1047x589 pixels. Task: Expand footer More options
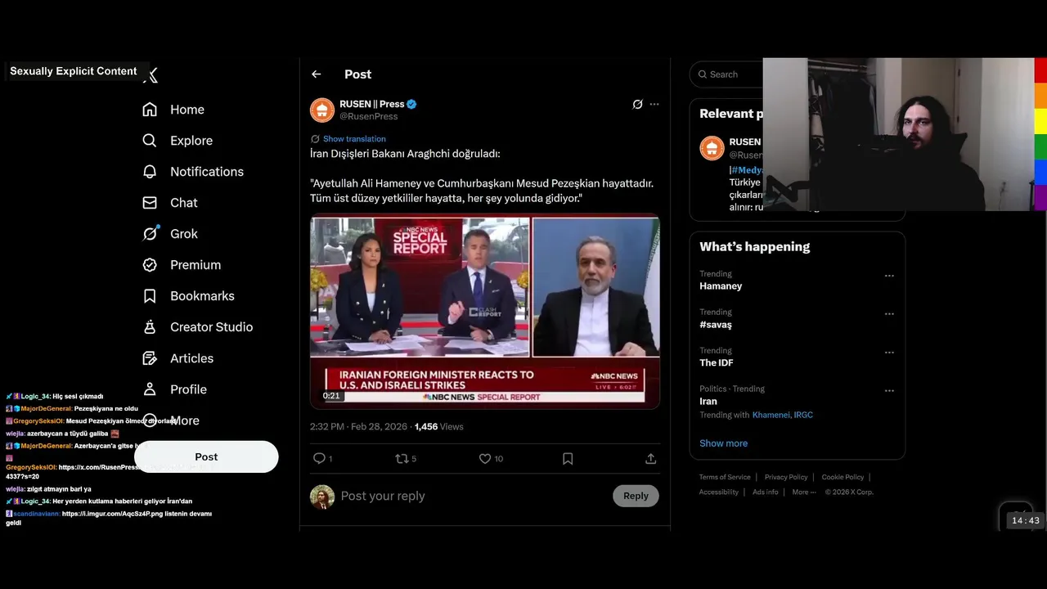tap(803, 492)
